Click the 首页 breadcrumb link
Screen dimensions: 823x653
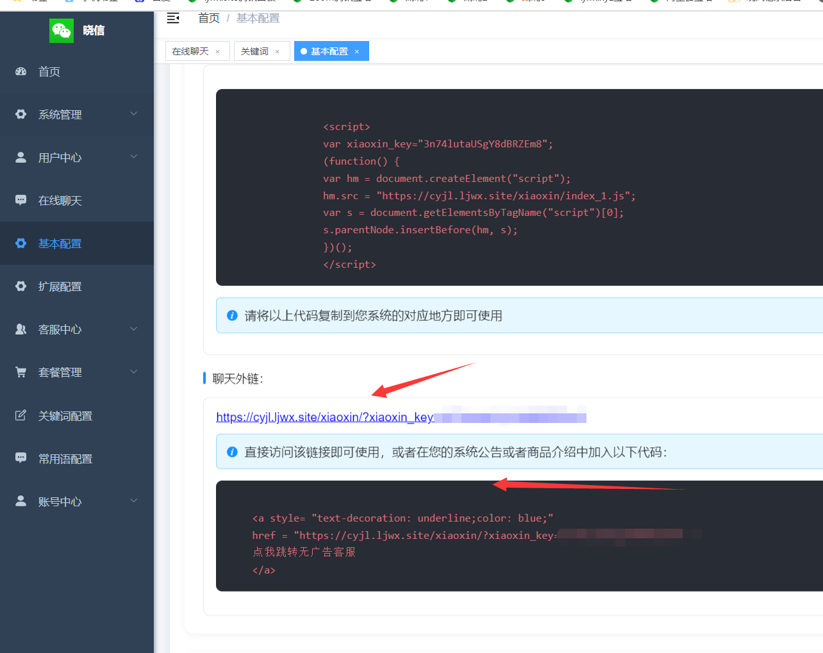[x=209, y=18]
